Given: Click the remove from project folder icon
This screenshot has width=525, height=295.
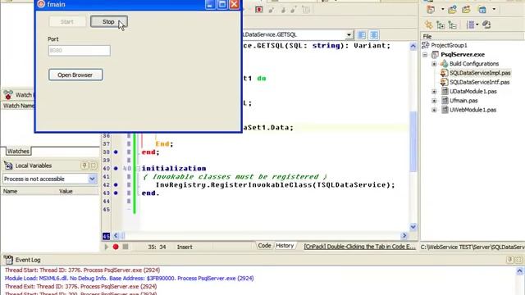Looking at the screenshot, I should tap(466, 10).
